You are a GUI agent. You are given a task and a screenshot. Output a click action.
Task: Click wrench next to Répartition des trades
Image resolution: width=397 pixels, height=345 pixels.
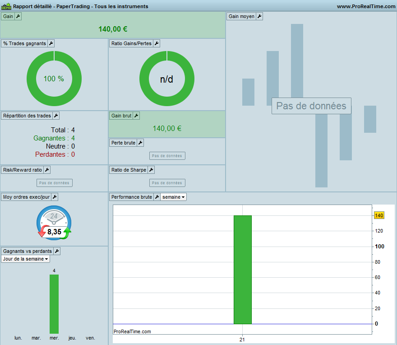(x=56, y=116)
